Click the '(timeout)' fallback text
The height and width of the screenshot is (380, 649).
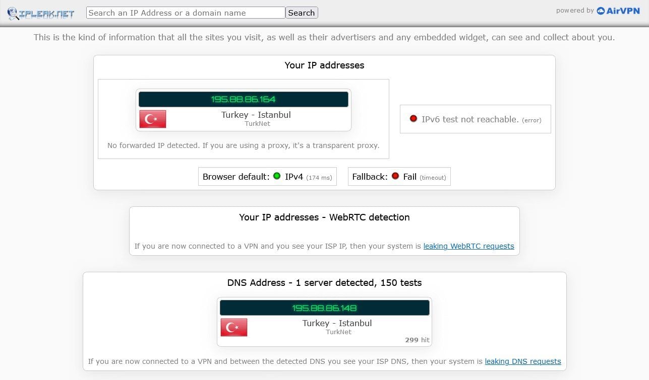433,178
